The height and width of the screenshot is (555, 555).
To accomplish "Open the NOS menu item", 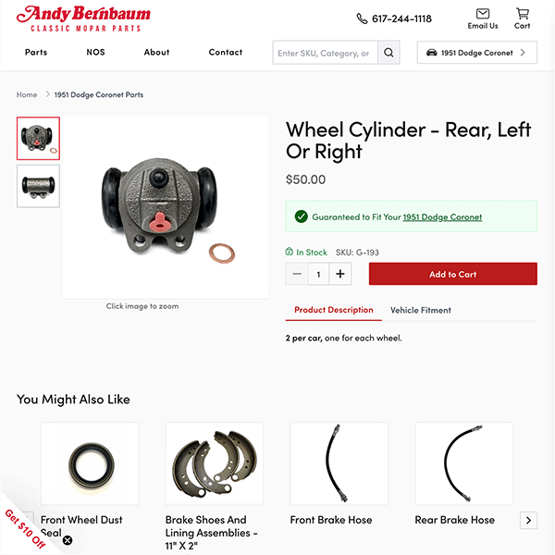I will pos(95,53).
